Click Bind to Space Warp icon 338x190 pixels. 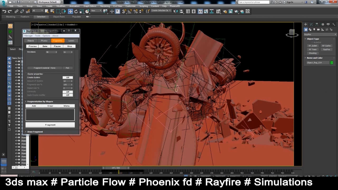pyautogui.click(x=28, y=11)
